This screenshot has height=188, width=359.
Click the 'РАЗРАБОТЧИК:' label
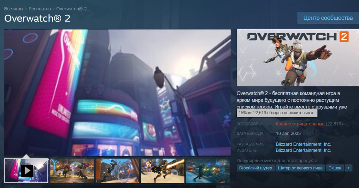pyautogui.click(x=250, y=144)
